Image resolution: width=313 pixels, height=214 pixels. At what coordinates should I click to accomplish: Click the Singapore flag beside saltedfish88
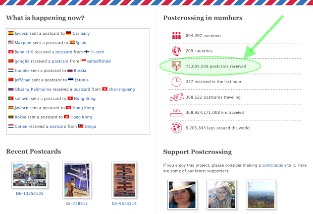click(x=83, y=61)
